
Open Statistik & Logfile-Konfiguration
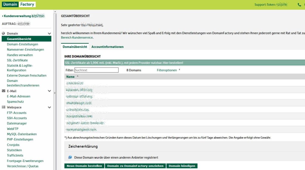click(20, 68)
